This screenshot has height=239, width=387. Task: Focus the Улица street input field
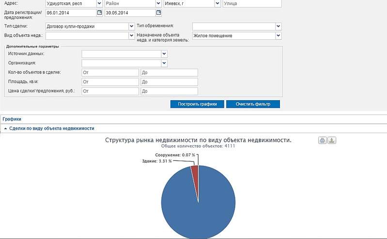click(252, 3)
